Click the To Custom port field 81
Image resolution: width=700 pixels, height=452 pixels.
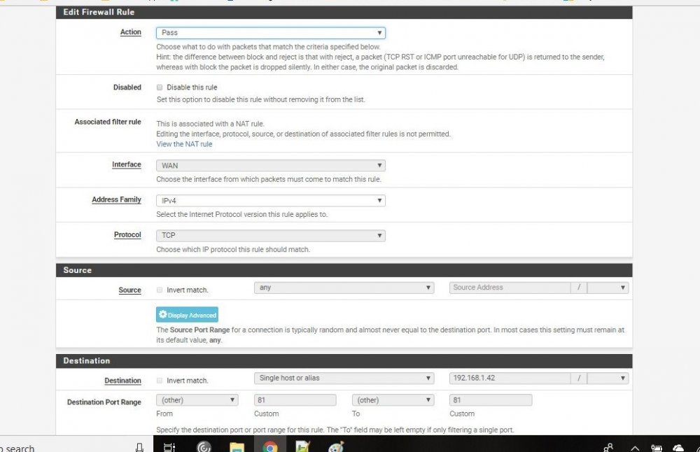(x=491, y=400)
